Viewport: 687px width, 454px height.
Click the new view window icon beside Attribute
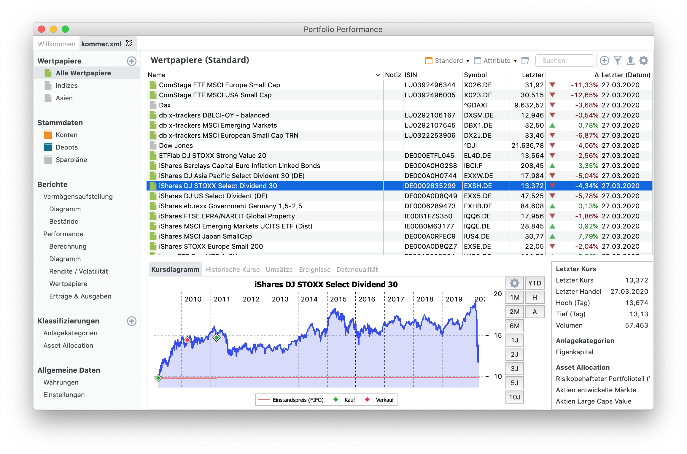coord(525,61)
